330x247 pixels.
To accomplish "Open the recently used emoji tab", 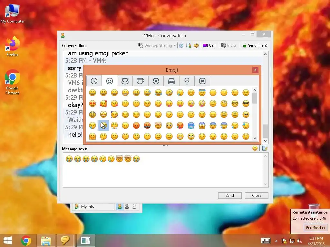I will point(94,81).
